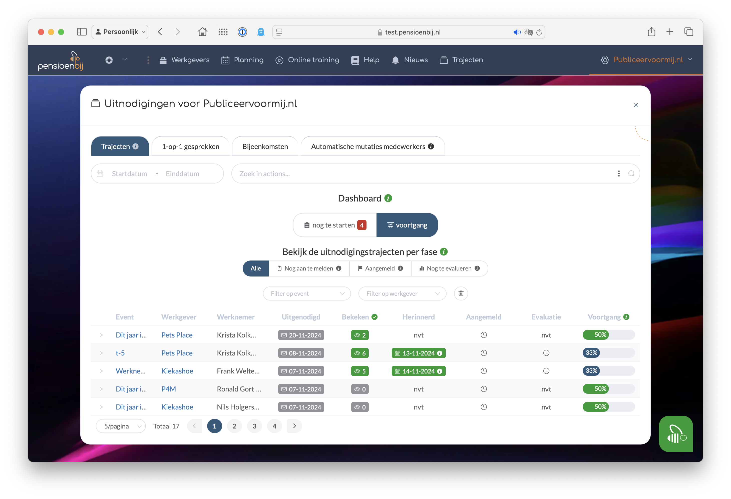Switch to the Bijeenkomsten tab
Image resolution: width=731 pixels, height=499 pixels.
265,146
